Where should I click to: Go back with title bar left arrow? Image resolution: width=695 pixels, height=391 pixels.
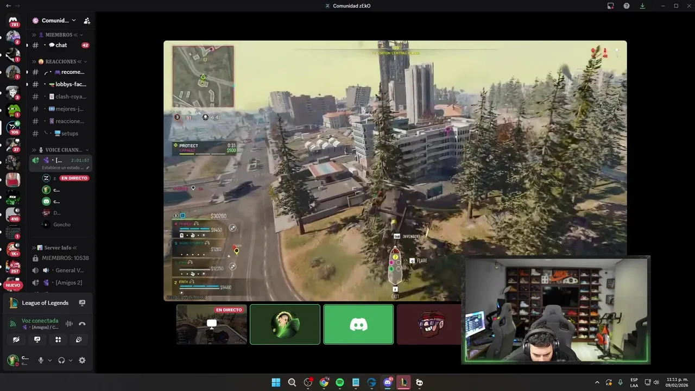tap(8, 5)
